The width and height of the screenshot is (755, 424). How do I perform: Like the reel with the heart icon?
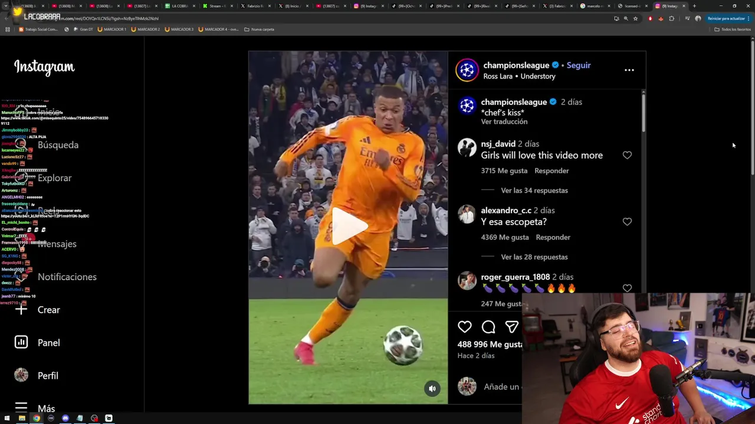click(465, 327)
